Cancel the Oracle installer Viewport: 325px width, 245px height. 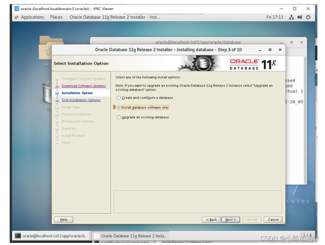point(273,219)
